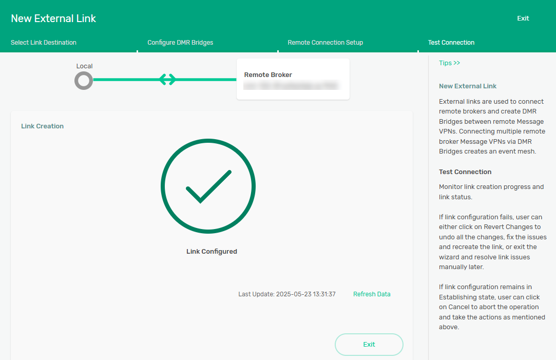Click the Local node circle icon
This screenshot has width=556, height=360.
[84, 80]
